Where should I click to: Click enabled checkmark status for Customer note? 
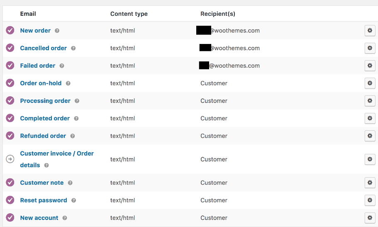point(10,182)
